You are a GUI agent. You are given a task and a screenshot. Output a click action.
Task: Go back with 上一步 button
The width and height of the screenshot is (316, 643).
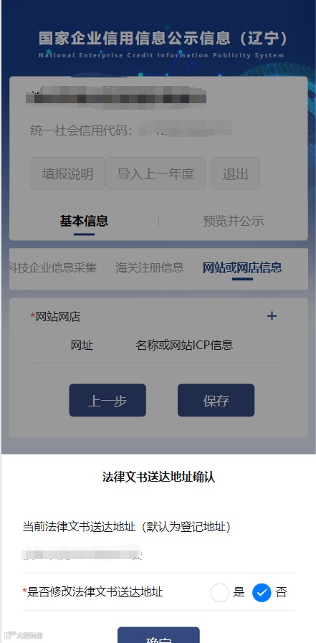107,400
